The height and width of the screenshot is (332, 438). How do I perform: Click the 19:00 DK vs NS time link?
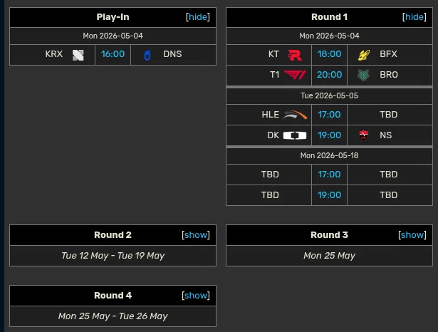tap(329, 135)
